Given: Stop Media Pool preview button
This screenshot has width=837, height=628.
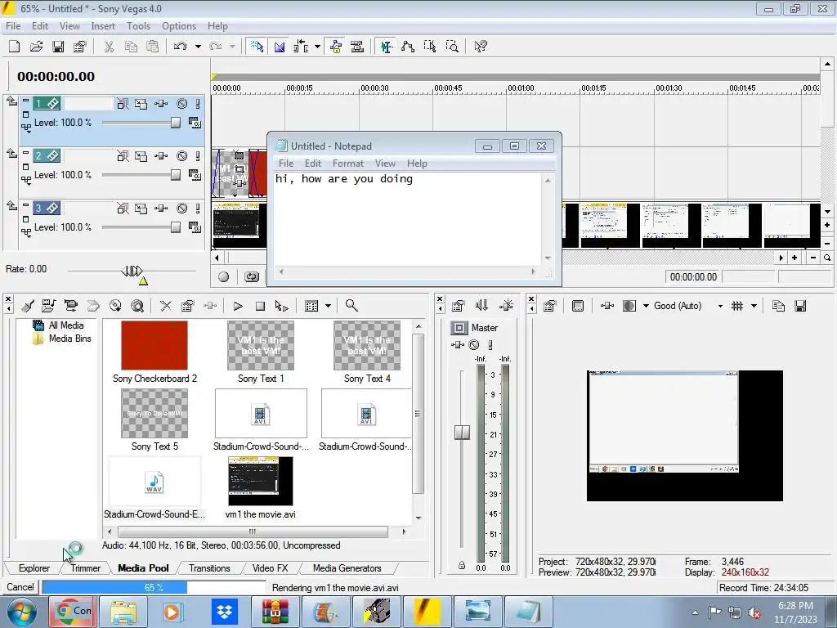Looking at the screenshot, I should (x=260, y=306).
